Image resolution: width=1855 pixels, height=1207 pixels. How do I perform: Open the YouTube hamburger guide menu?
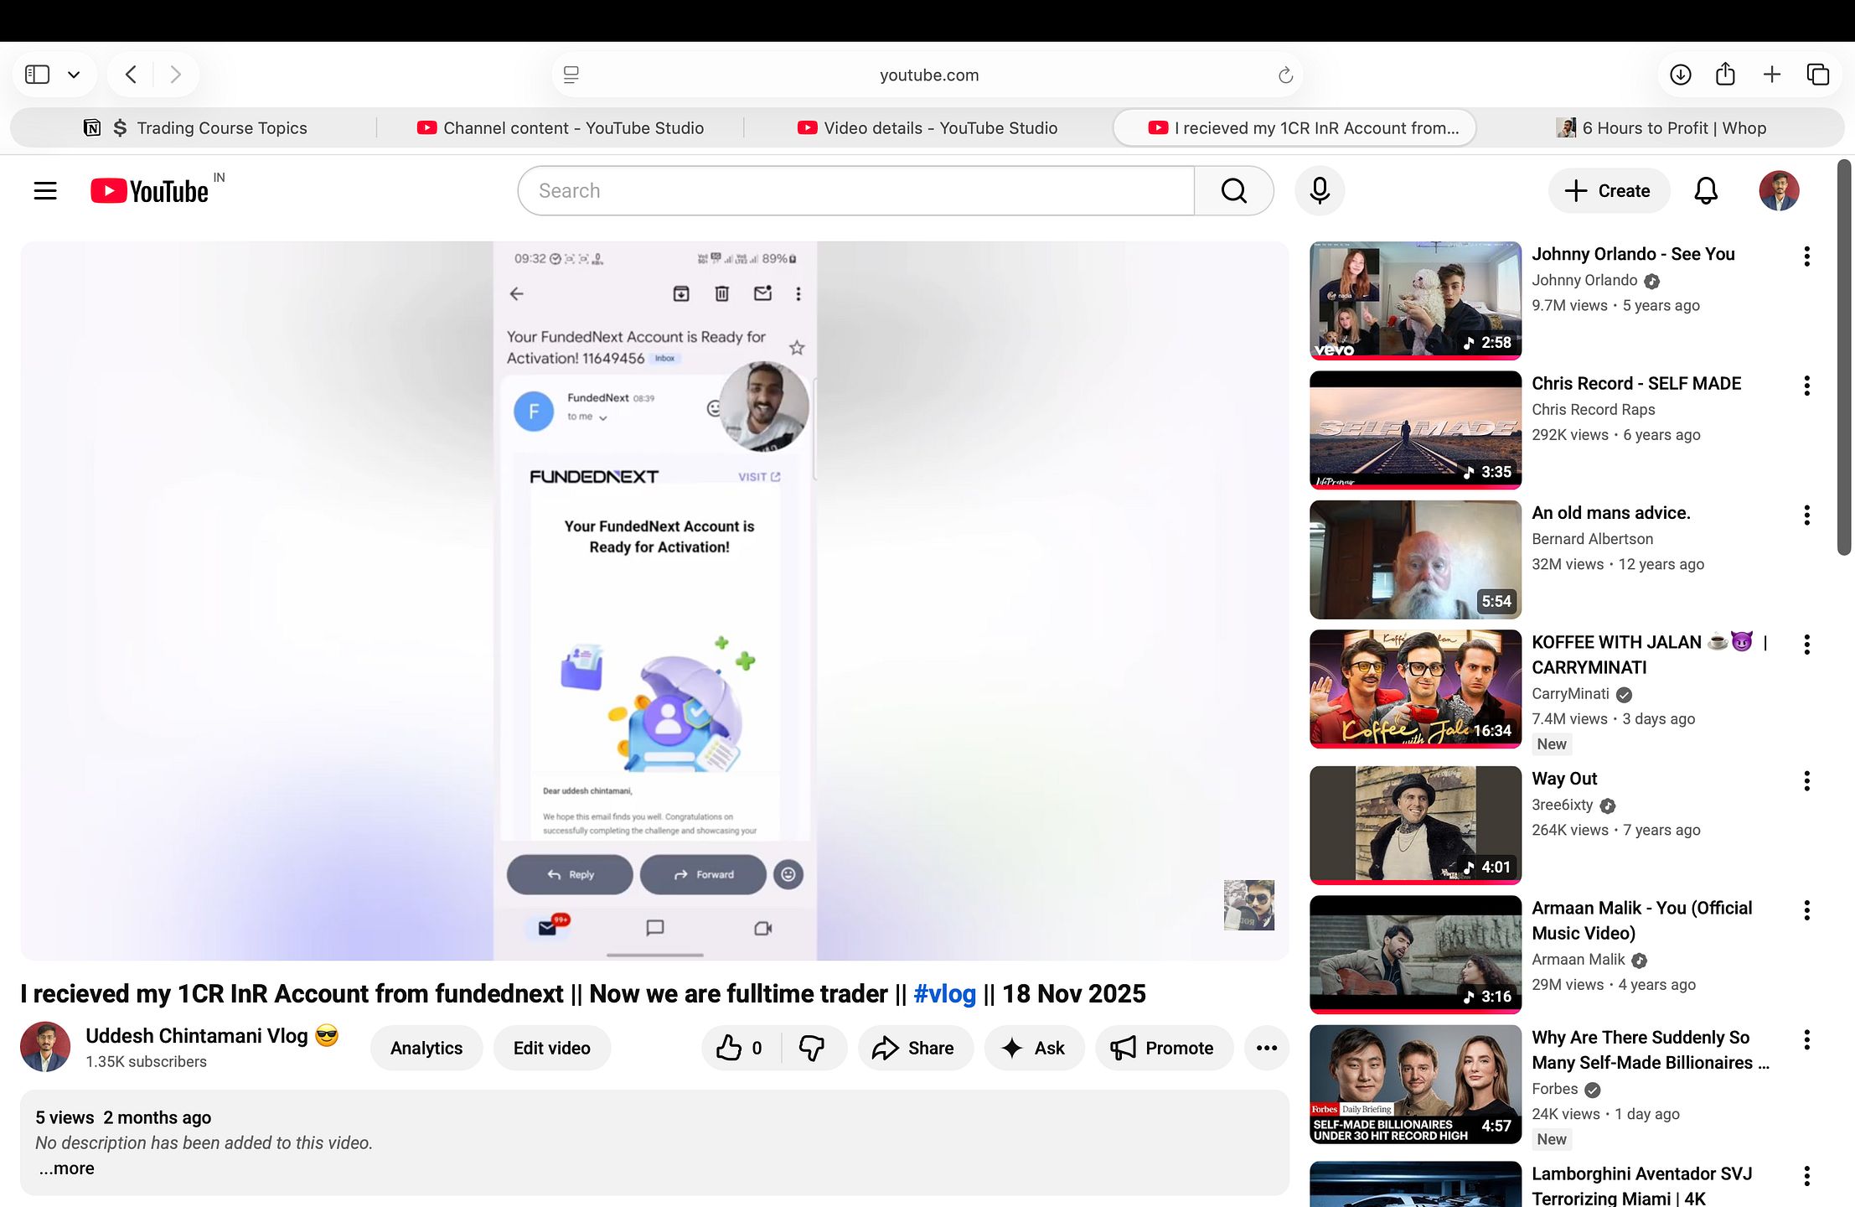point(45,191)
